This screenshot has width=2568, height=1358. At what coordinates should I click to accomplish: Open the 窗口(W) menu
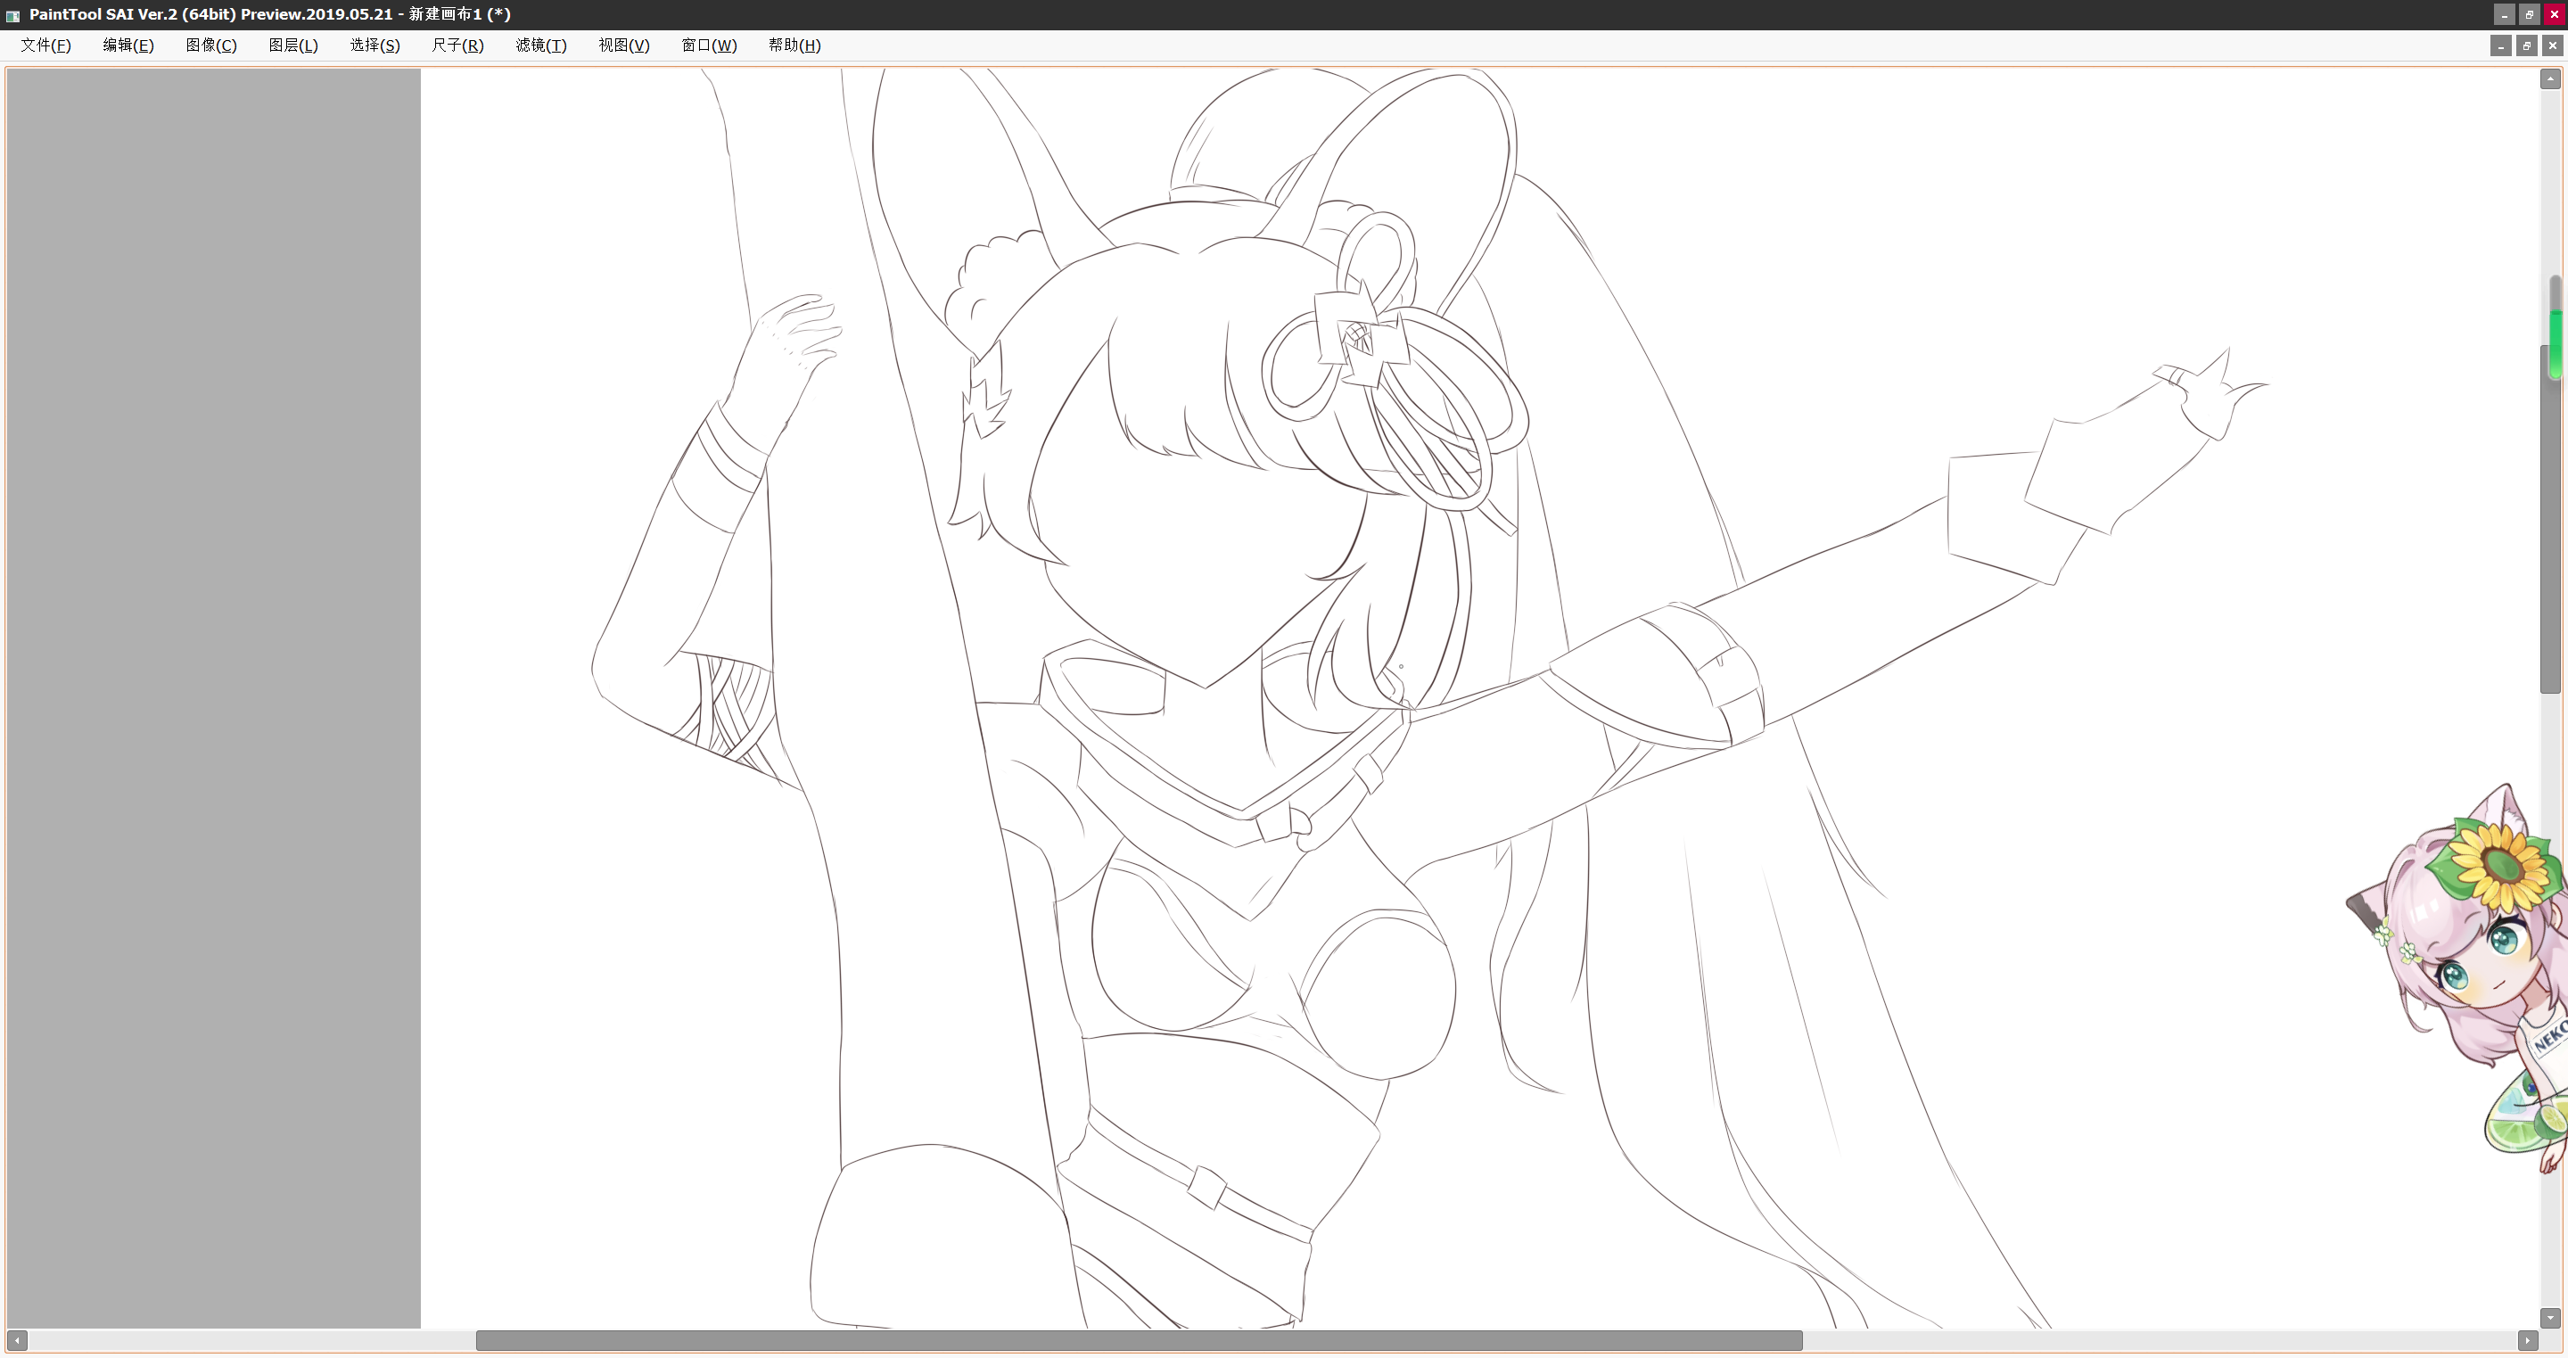tap(709, 45)
